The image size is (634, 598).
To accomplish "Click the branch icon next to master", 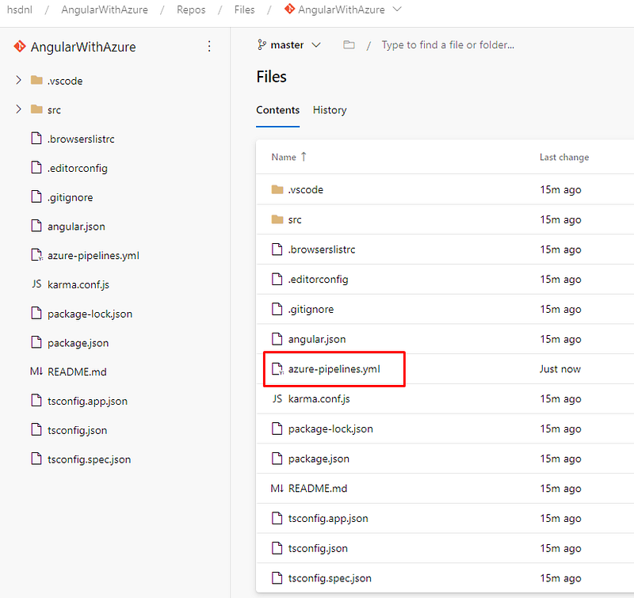I will point(262,45).
